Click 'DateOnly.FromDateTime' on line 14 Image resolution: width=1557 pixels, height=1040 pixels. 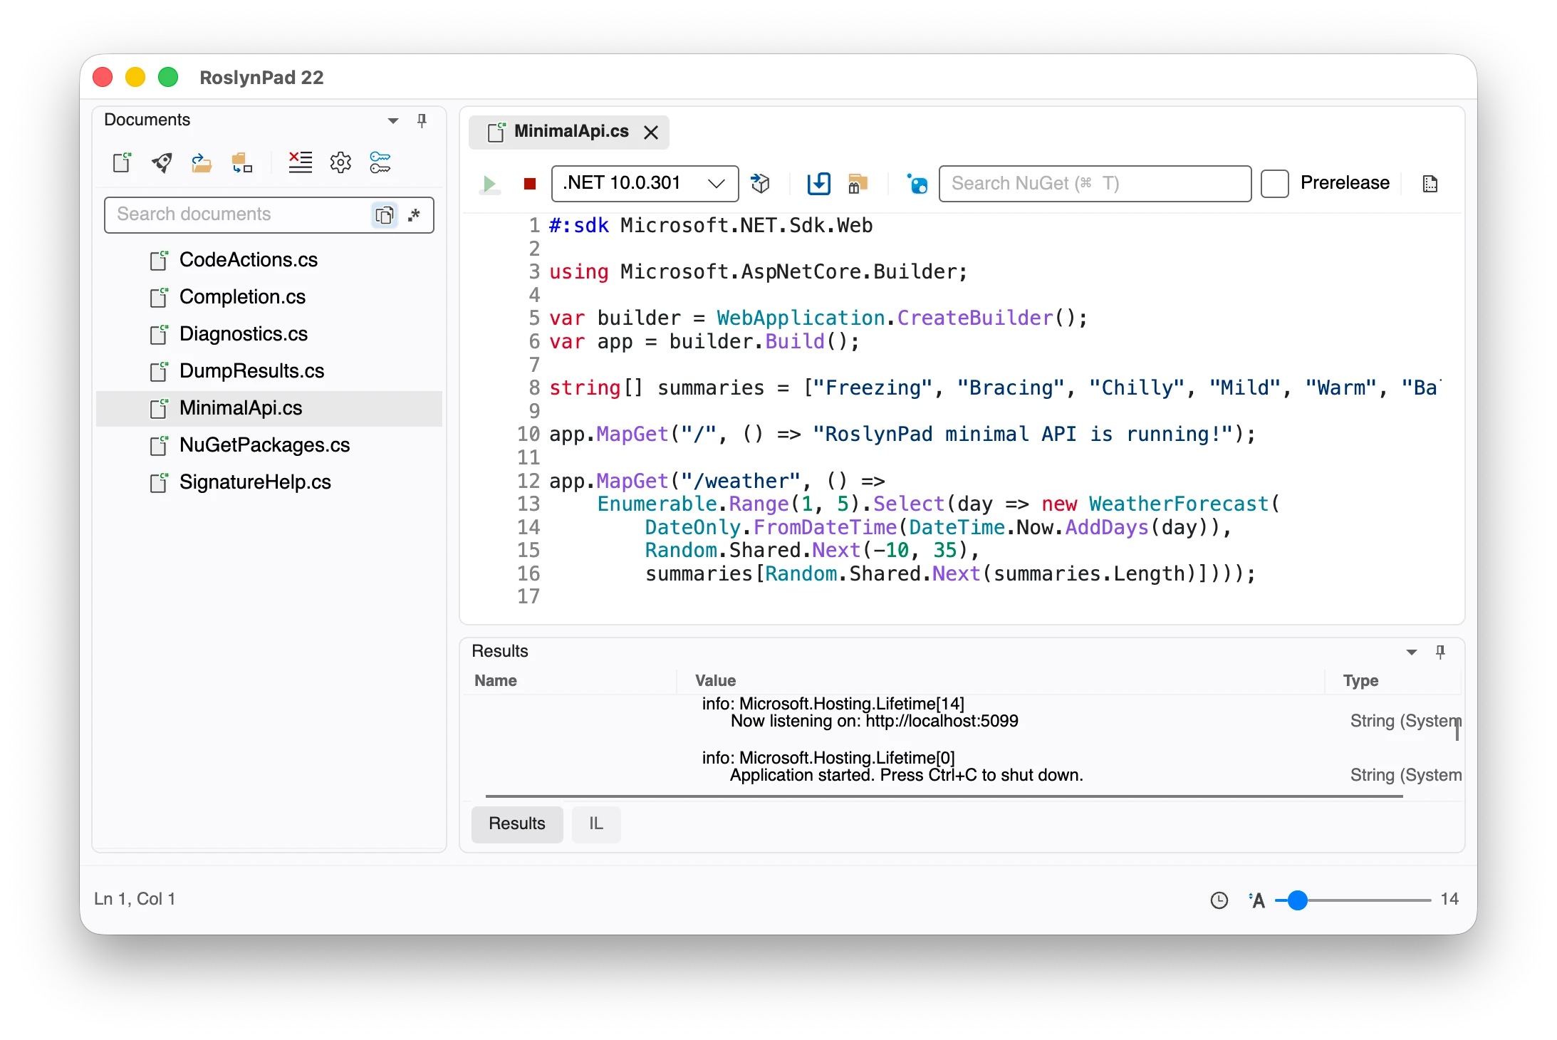click(771, 528)
